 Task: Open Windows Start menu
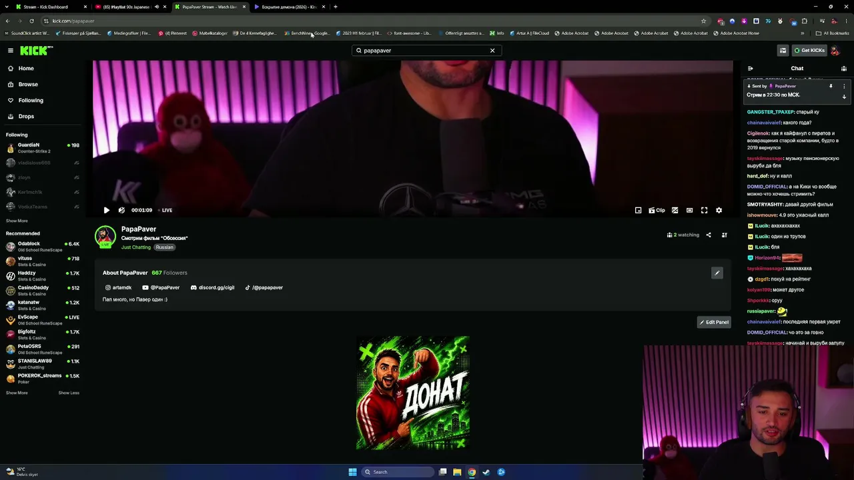coord(352,472)
